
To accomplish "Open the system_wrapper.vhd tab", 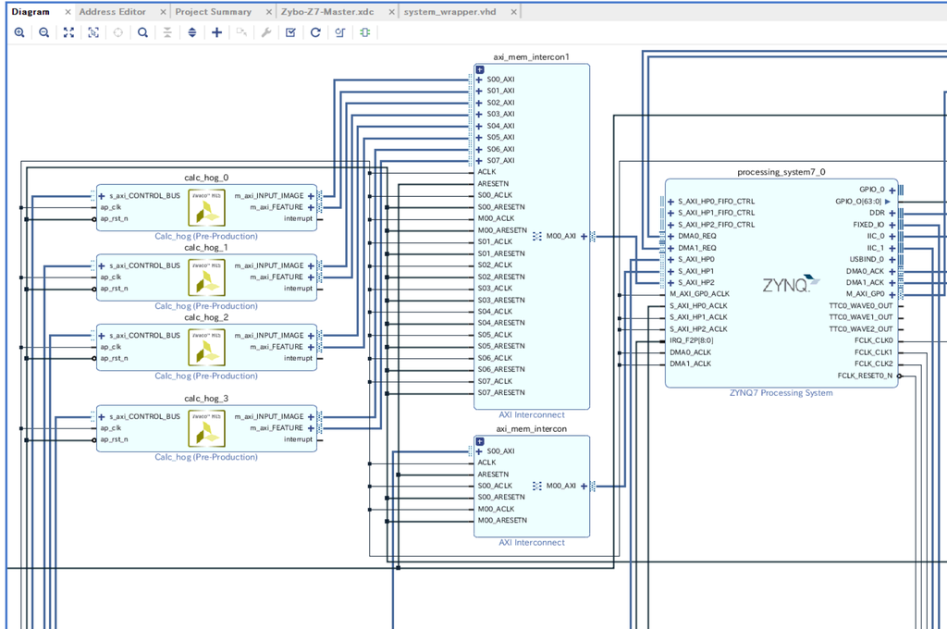I will (x=450, y=11).
